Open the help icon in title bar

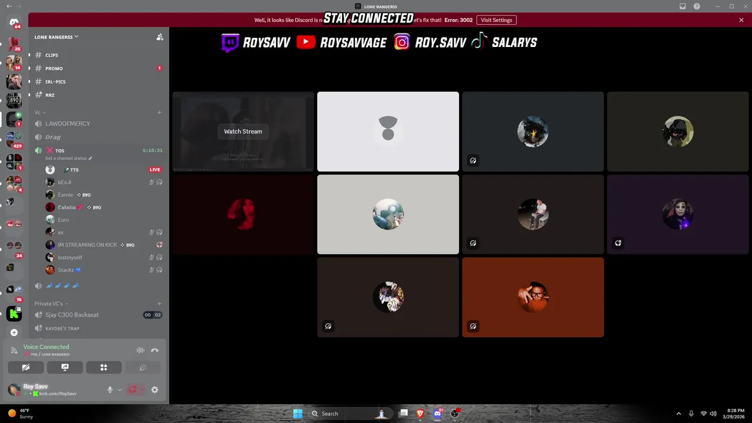[x=697, y=6]
